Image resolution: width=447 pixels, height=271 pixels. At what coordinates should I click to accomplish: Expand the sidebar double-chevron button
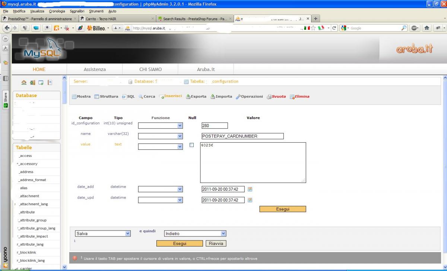click(x=6, y=39)
